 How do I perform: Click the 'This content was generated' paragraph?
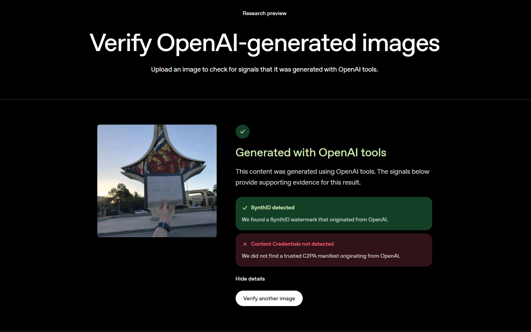(333, 177)
